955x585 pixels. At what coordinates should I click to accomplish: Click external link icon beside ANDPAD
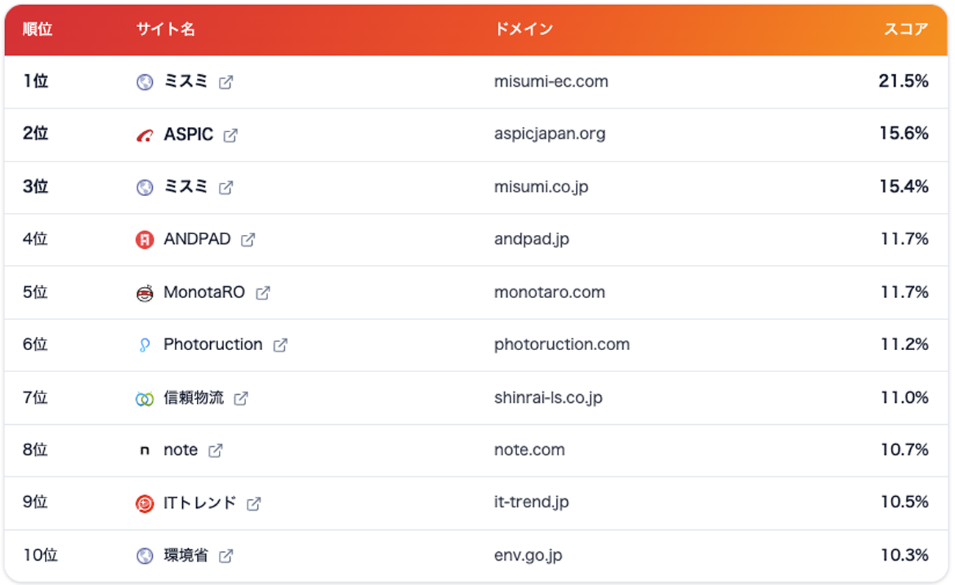pyautogui.click(x=248, y=240)
